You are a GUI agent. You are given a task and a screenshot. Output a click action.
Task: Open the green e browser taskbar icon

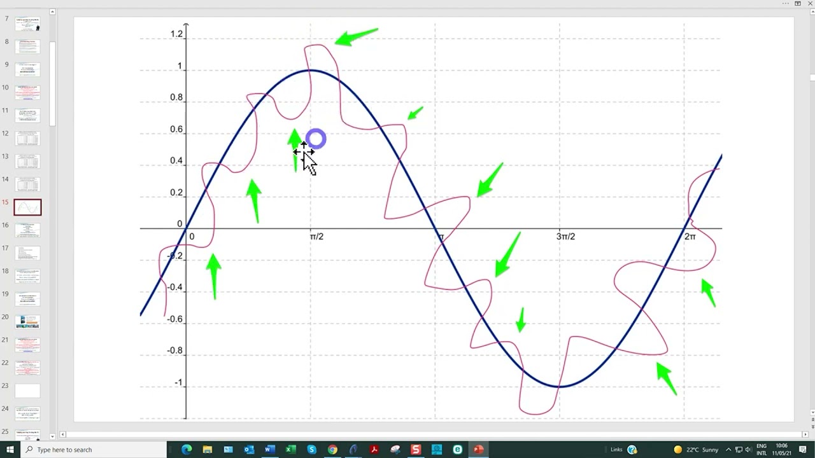(x=457, y=450)
